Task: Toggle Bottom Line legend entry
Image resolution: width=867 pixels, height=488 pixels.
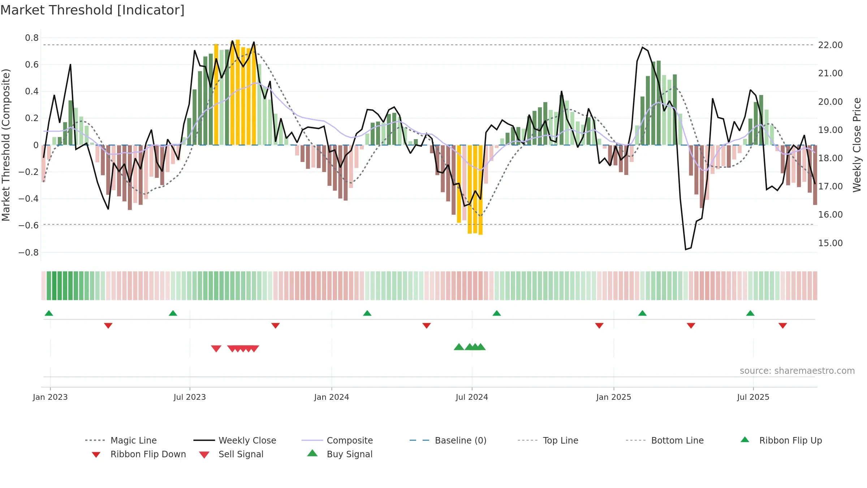Action: 665,440
